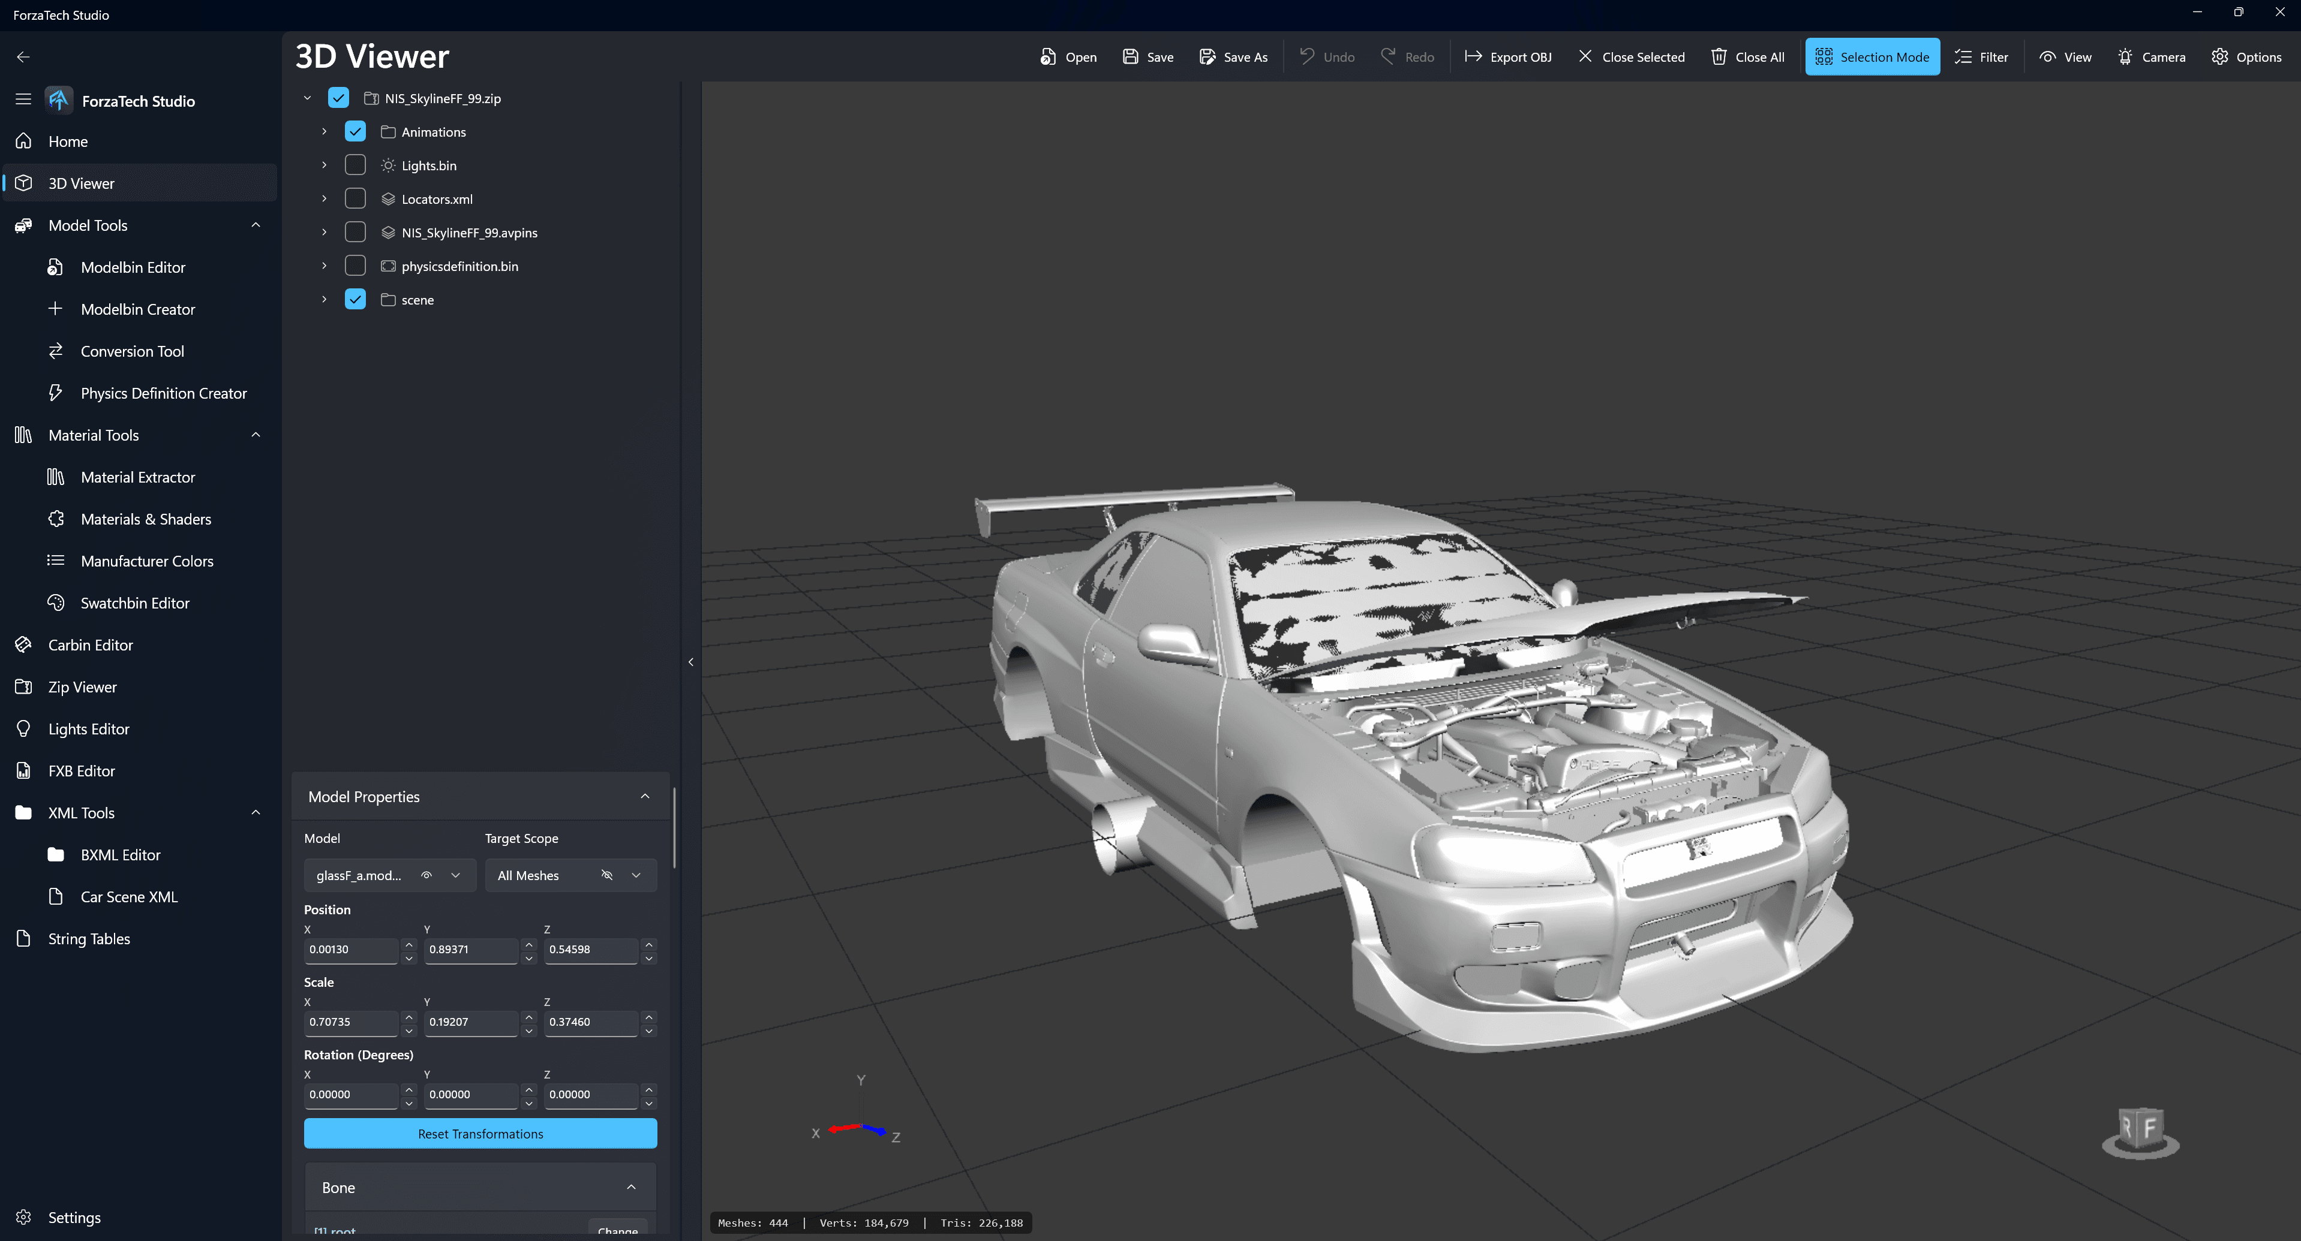The image size is (2301, 1241).
Task: Expand the Animations folder node
Action: click(x=325, y=131)
